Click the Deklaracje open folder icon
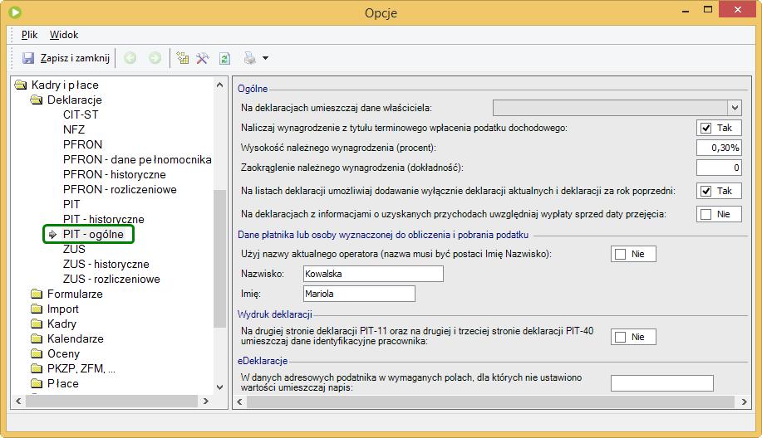Image resolution: width=762 pixels, height=438 pixels. 37,100
